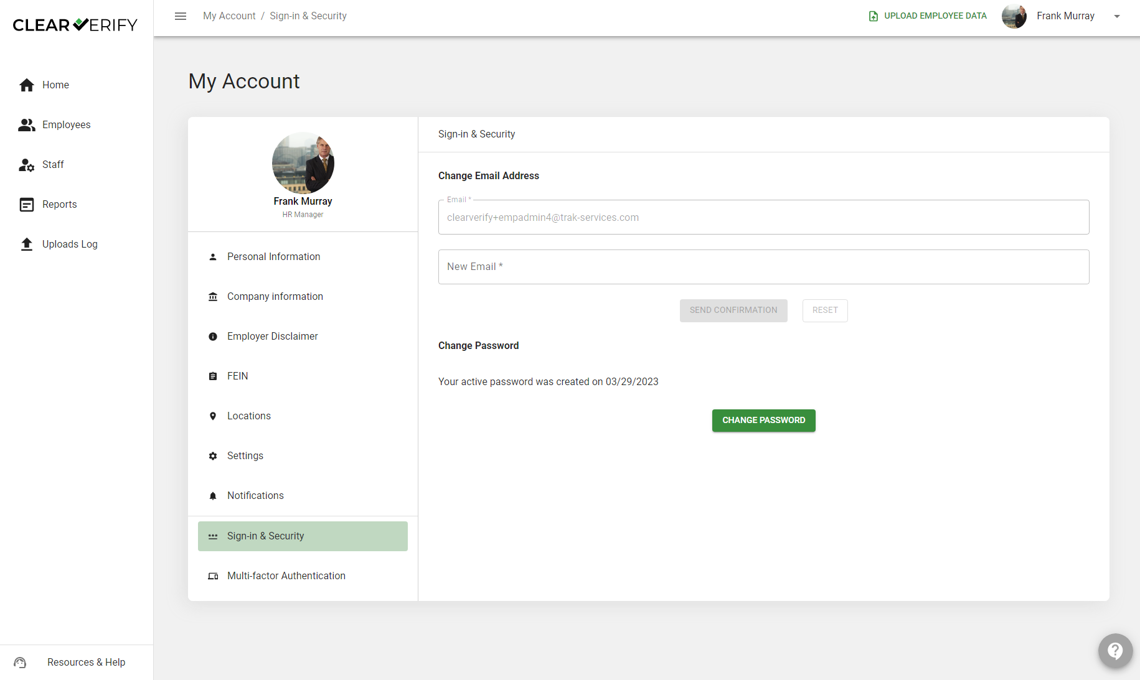Click the password created date text
The height and width of the screenshot is (680, 1140).
coord(549,382)
